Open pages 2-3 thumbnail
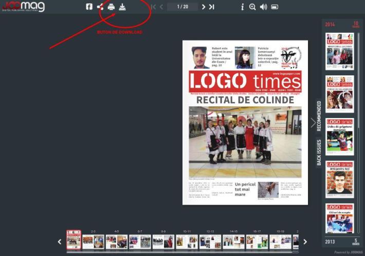Viewport: 365px width, 256px height. click(93, 242)
